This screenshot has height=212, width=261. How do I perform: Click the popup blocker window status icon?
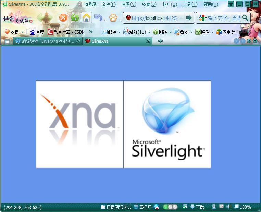coord(185,207)
